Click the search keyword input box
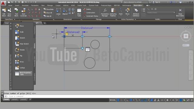 pos(135,2)
